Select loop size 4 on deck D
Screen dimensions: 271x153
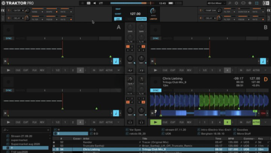pyautogui.click(x=220, y=122)
